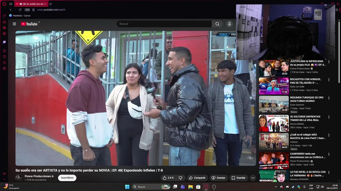341x191 pixels.
Task: Toggle the Suscribirse subscribe button
Action: [x=67, y=178]
